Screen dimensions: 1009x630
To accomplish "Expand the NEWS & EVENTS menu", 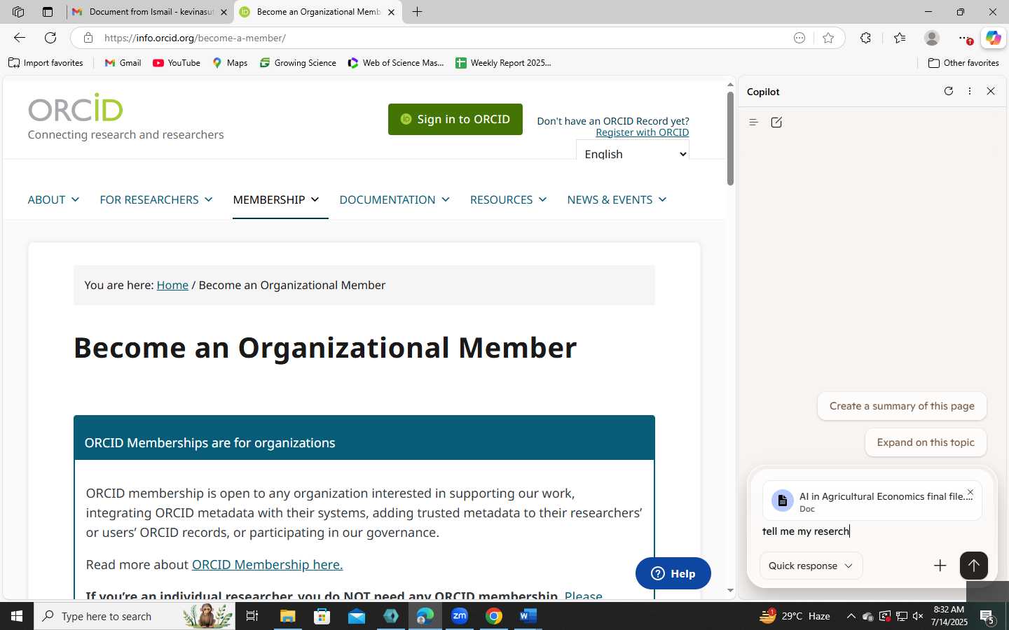I will click(617, 199).
